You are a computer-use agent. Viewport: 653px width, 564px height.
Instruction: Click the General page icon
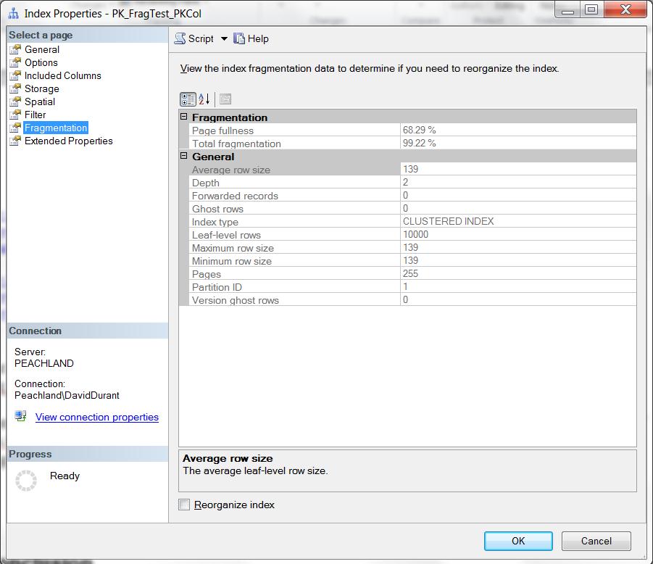[15, 49]
